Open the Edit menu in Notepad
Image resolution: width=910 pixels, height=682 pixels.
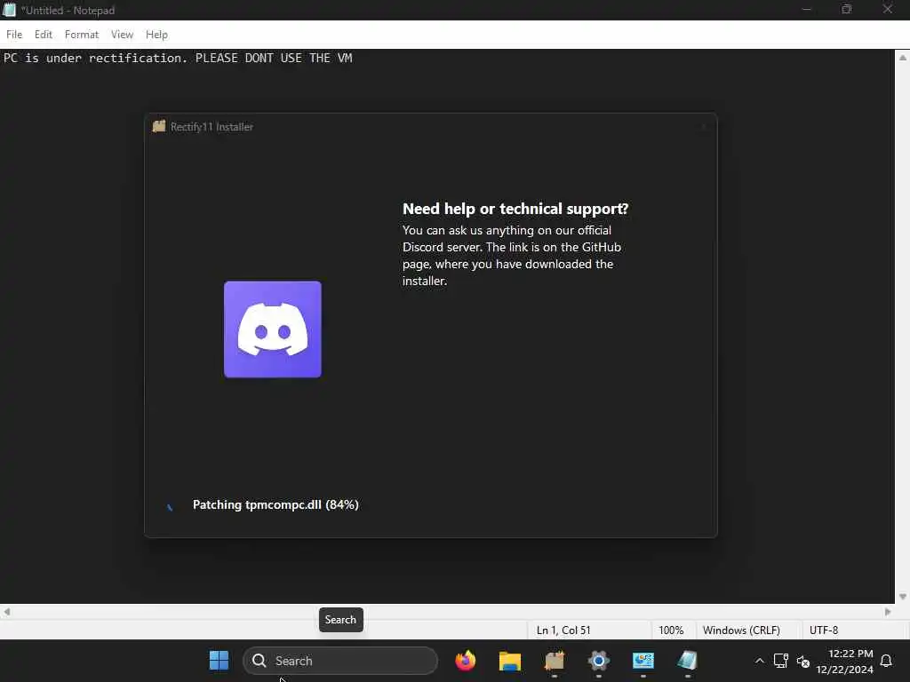[x=43, y=35]
